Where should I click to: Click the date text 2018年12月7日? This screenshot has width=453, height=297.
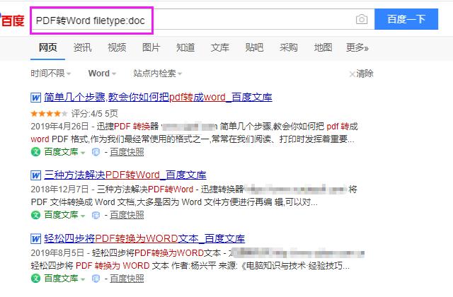click(x=59, y=190)
